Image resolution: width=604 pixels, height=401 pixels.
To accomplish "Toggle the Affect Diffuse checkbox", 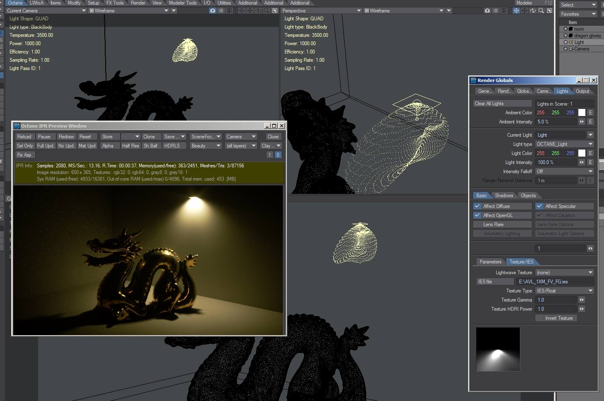I will (478, 206).
